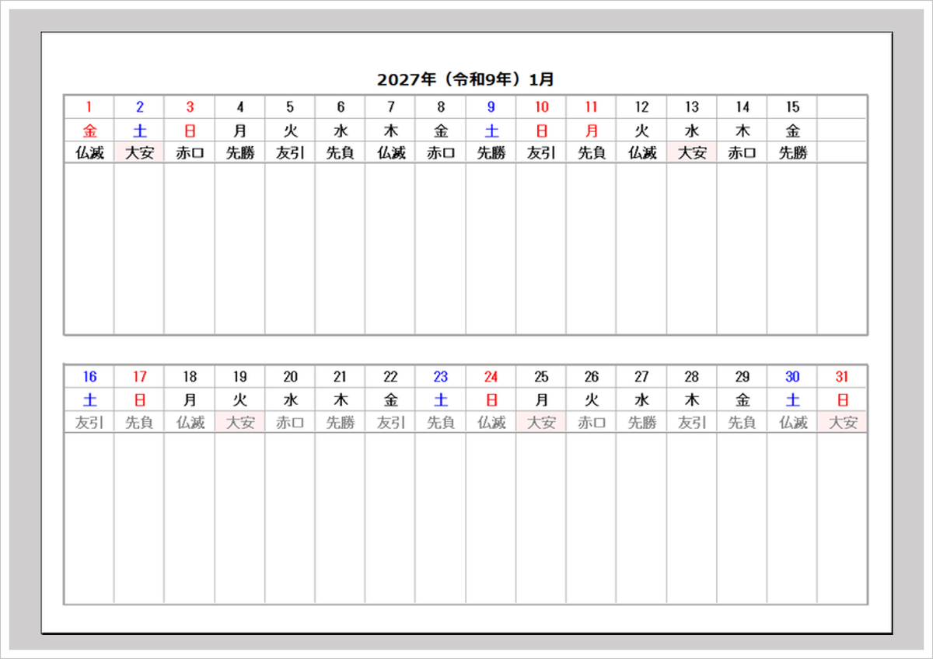Select the blue 土 weekday under date 30
933x659 pixels.
point(792,400)
